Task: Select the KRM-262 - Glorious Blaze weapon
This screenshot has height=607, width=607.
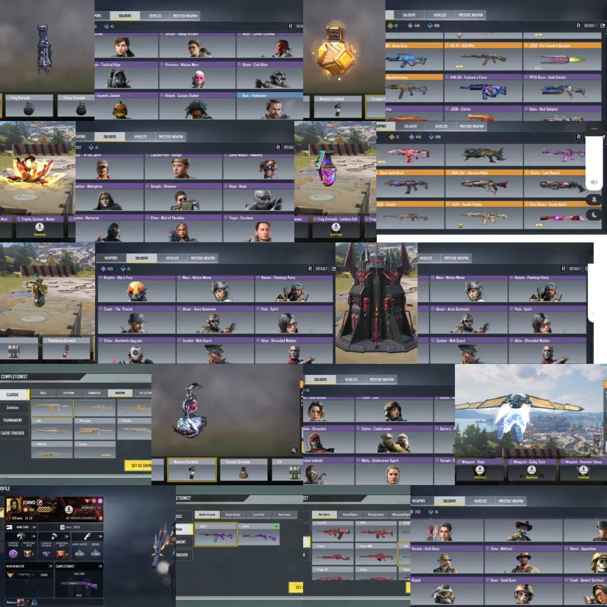Action: (484, 184)
